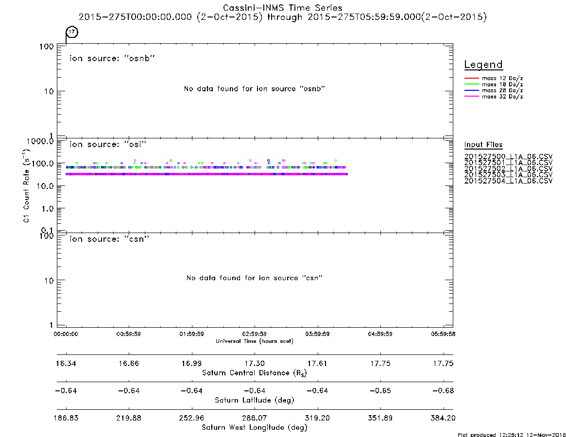This screenshot has width=566, height=437.
Task: Click the 1000.0 tick on osi axis
Action: (40, 141)
